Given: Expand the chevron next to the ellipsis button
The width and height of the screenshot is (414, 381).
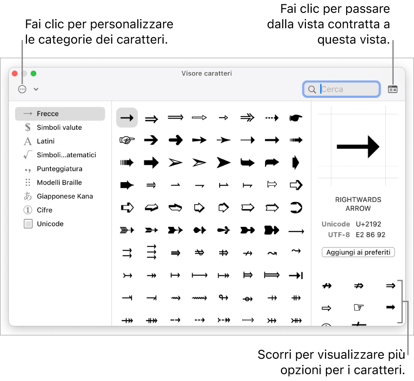Looking at the screenshot, I should [x=36, y=89].
